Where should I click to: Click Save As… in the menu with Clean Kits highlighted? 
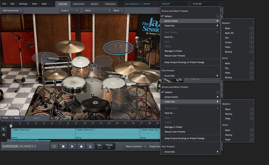click(x=169, y=113)
